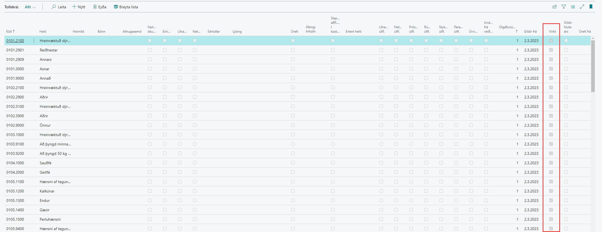This screenshot has width=602, height=232.
Task: Click the Leita search icon
Action: point(54,7)
